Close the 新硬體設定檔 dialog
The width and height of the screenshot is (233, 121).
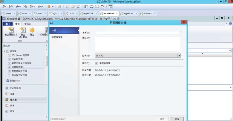point(184,22)
